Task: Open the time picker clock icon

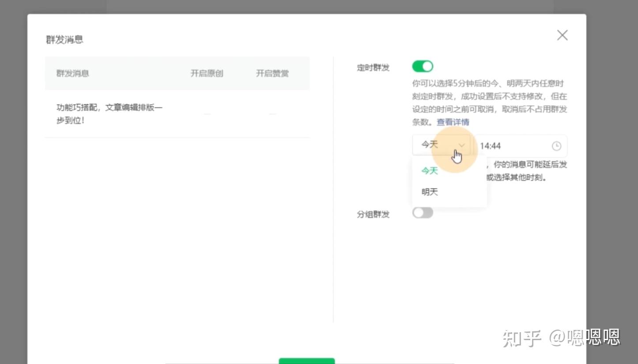Action: point(557,146)
